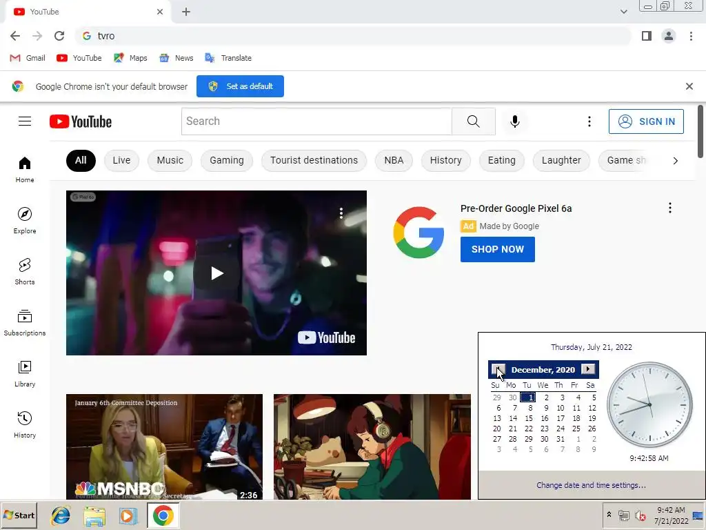Open new Chrome tab
The image size is (706, 530).
coord(186,12)
